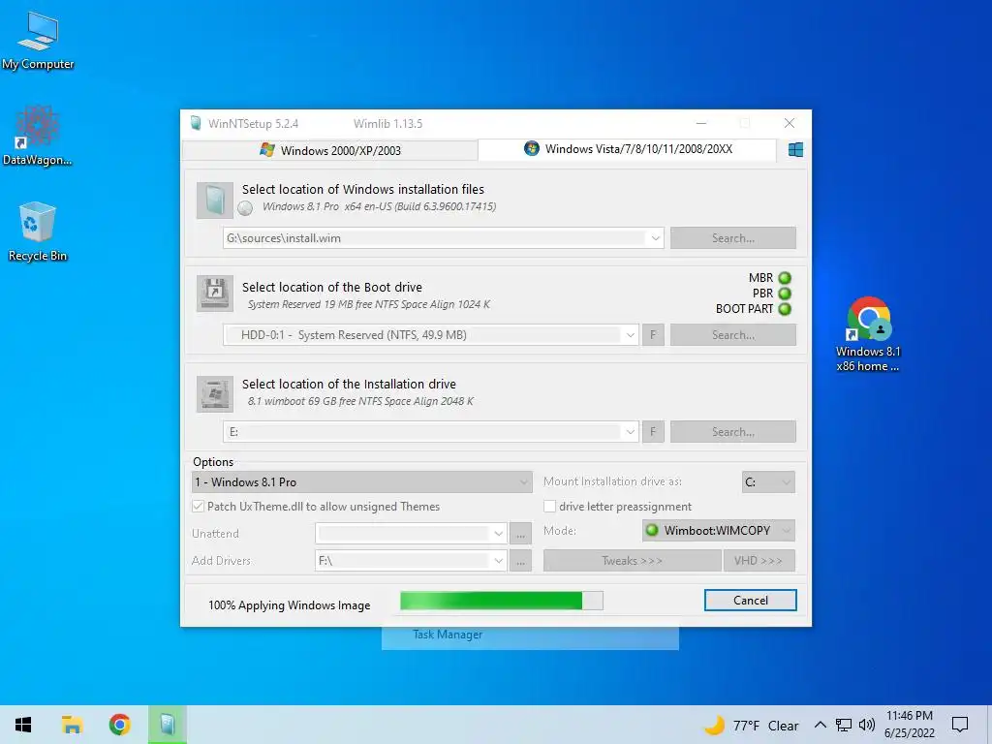Expand the Boot drive HDD-0:1 dropdown
The image size is (992, 744).
coord(630,334)
